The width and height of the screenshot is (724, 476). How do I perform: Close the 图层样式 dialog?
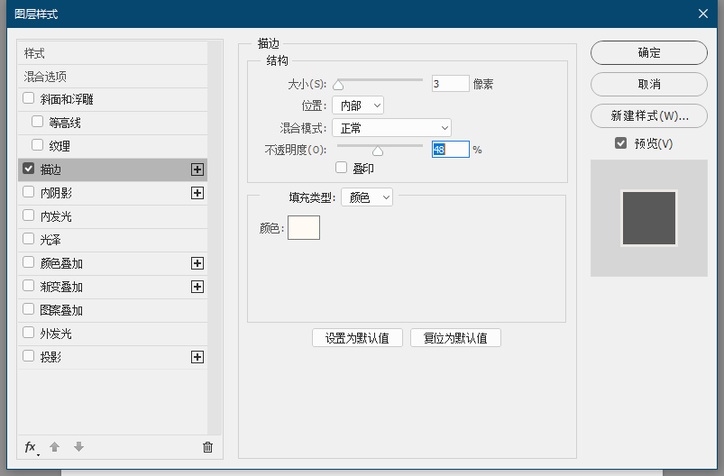pyautogui.click(x=703, y=14)
